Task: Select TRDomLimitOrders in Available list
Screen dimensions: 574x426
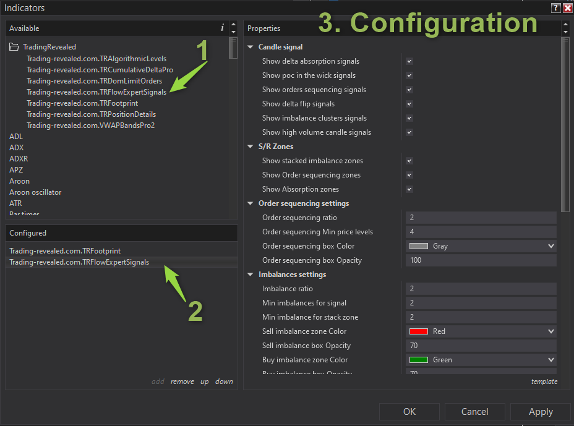Action: pyautogui.click(x=94, y=81)
